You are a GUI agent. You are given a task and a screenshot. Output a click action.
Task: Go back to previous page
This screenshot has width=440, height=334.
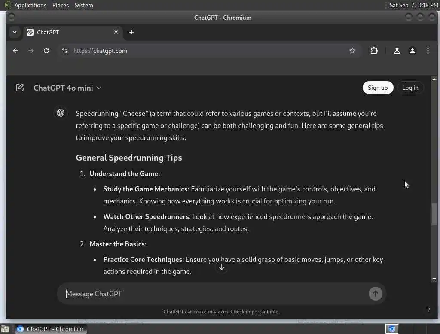15,51
